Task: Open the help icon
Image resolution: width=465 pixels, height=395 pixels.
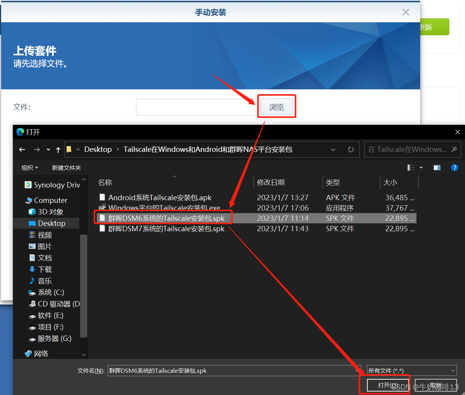Action: pyautogui.click(x=455, y=168)
